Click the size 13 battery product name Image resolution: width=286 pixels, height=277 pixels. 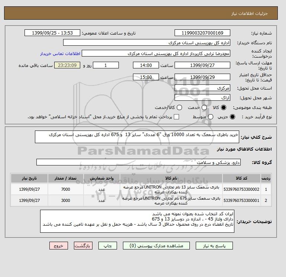(171, 189)
